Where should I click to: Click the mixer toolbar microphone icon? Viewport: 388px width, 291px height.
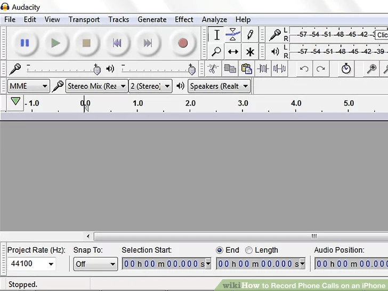(15, 69)
